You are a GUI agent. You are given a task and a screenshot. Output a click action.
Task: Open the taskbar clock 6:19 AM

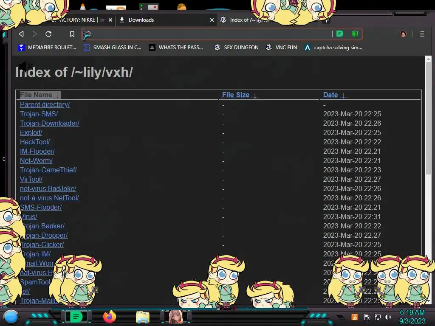coord(412,317)
